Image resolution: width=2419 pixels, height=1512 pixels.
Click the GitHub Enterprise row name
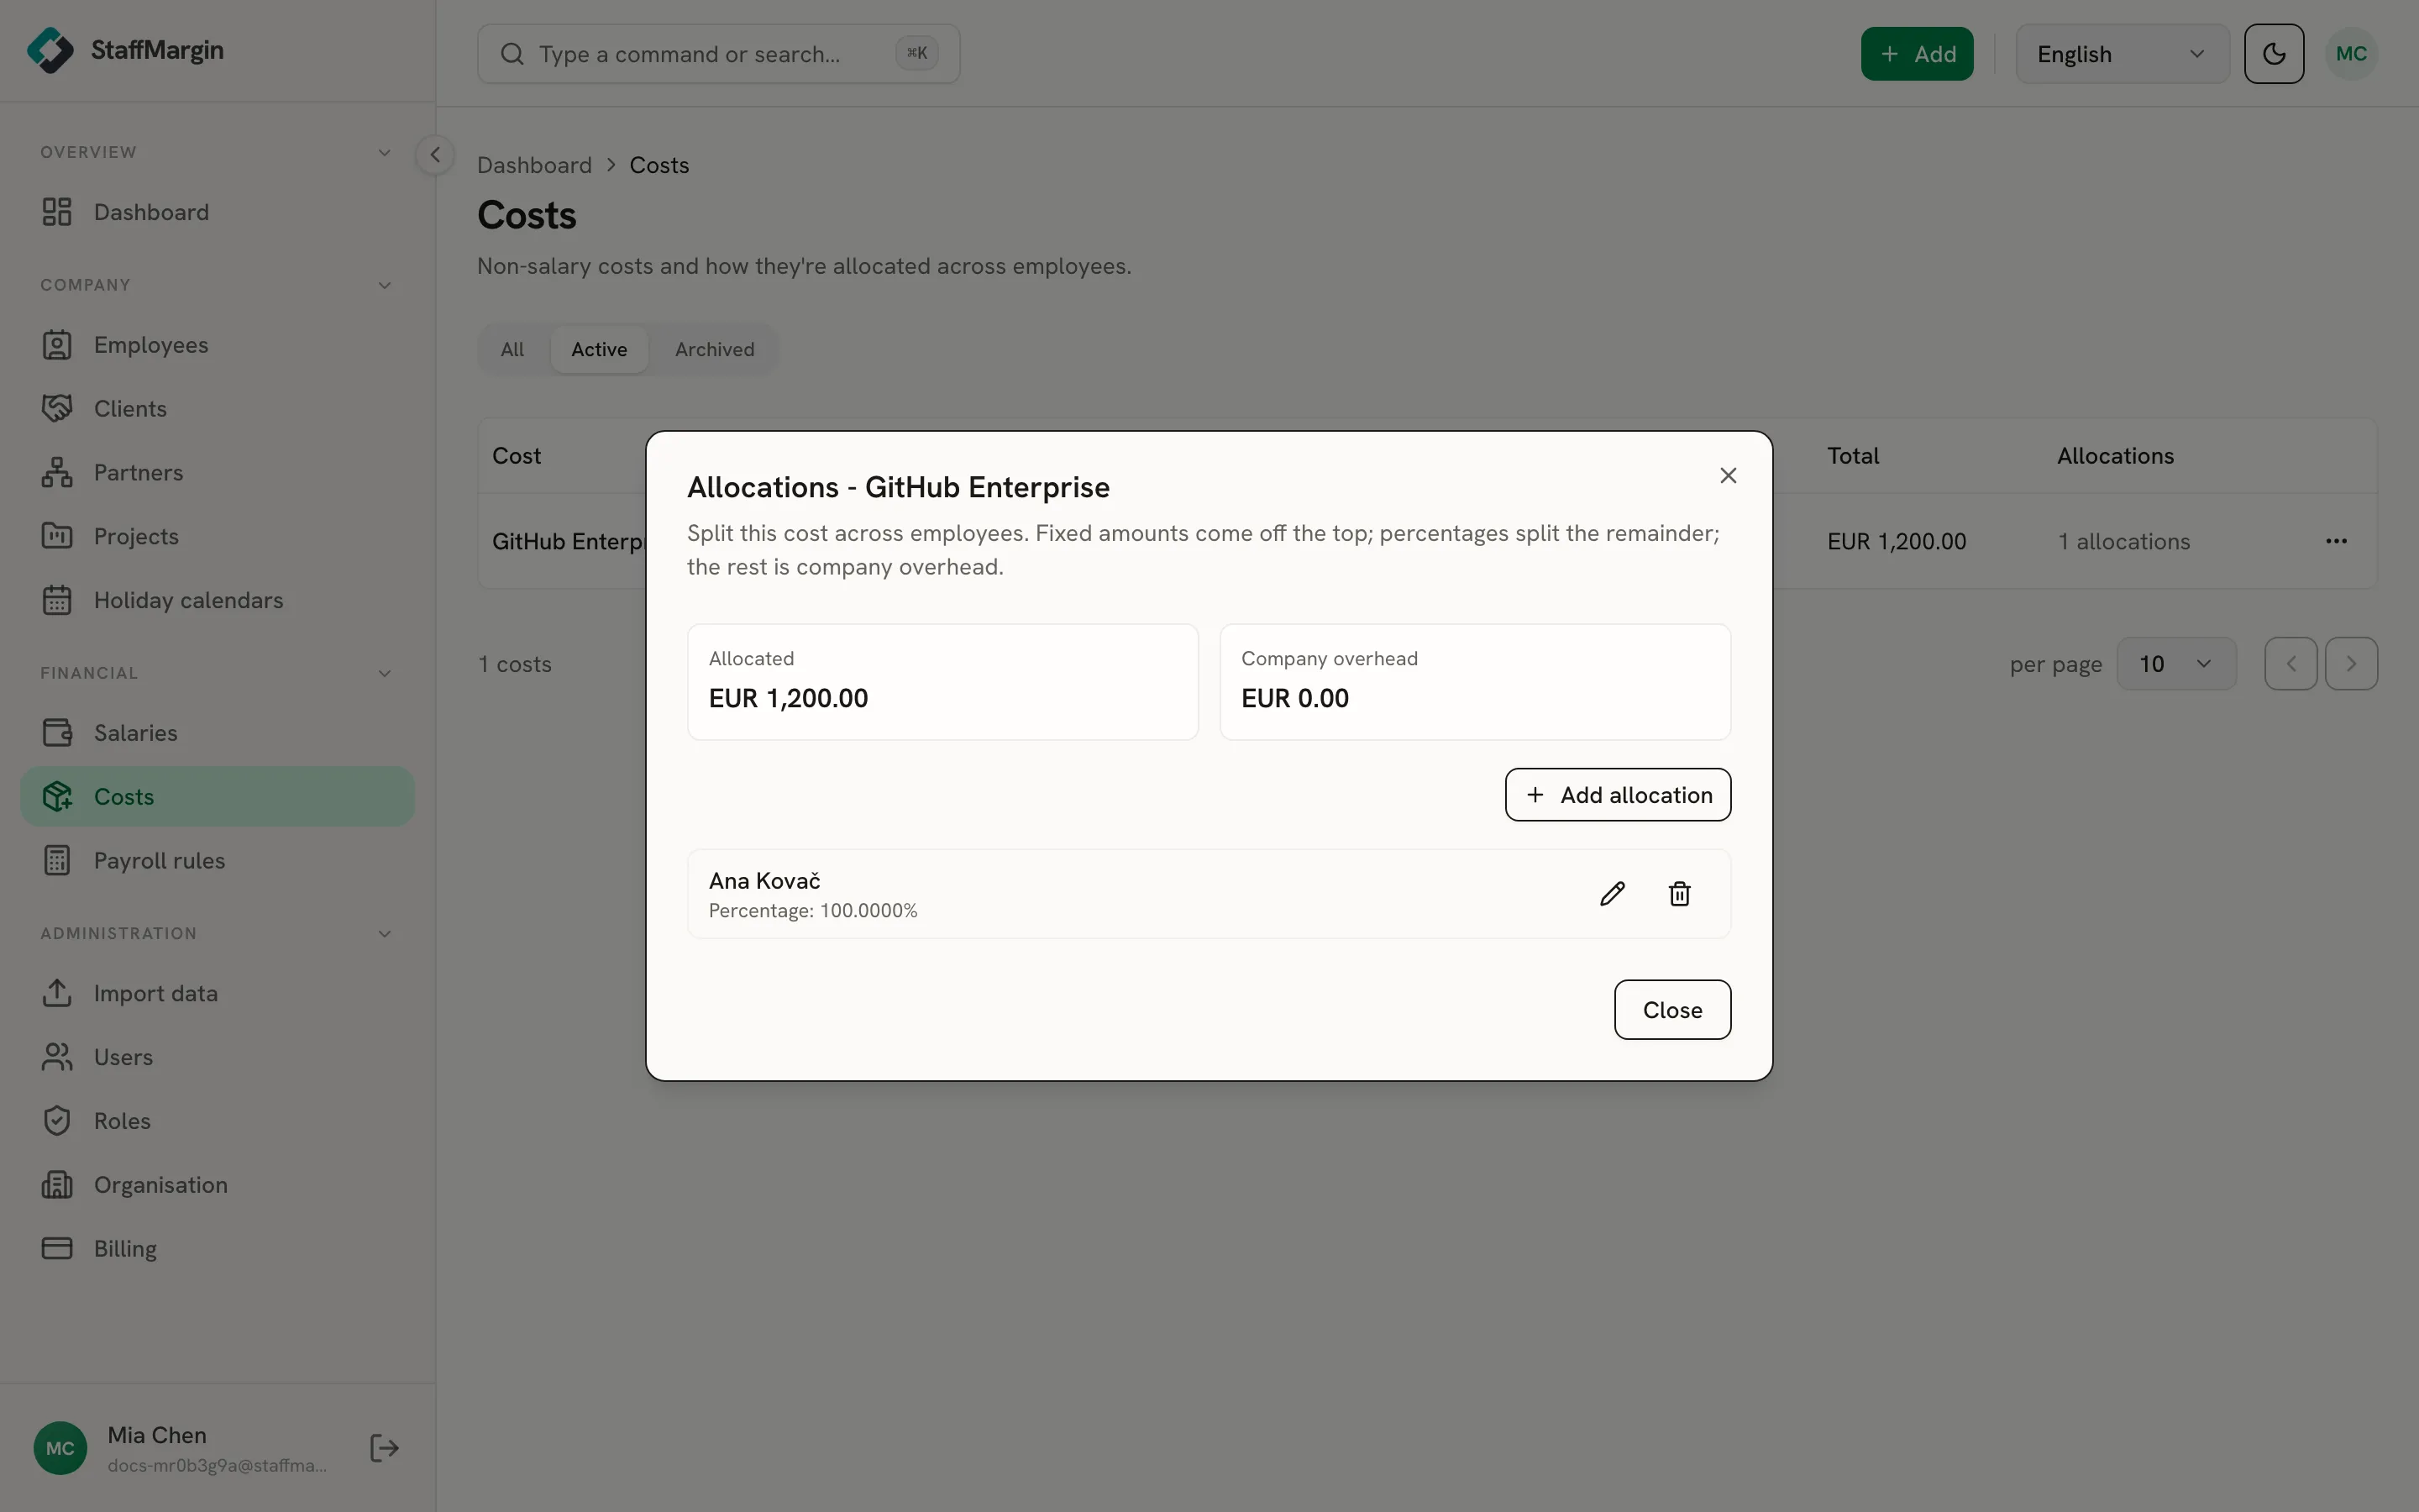[x=569, y=541]
